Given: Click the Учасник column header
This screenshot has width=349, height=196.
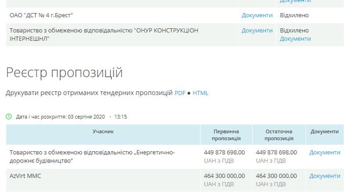Looking at the screenshot, I should point(103,132).
